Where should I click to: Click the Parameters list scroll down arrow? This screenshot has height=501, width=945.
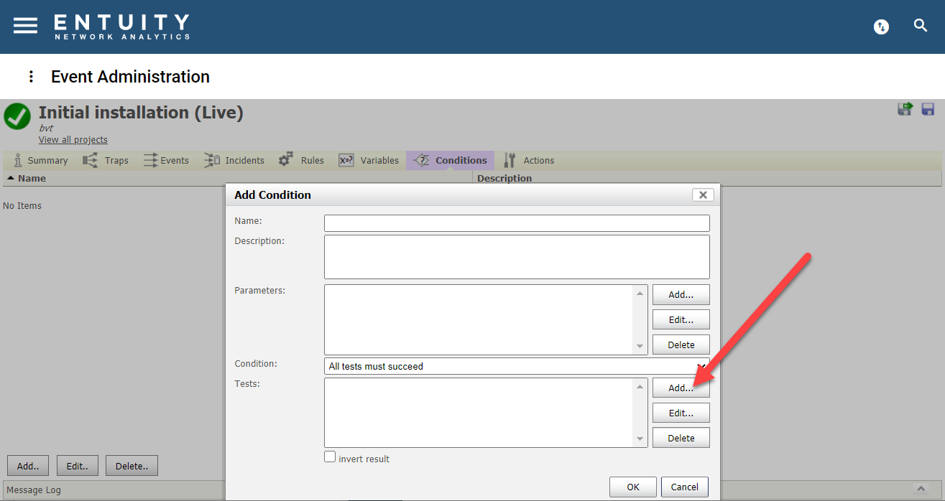coord(640,347)
